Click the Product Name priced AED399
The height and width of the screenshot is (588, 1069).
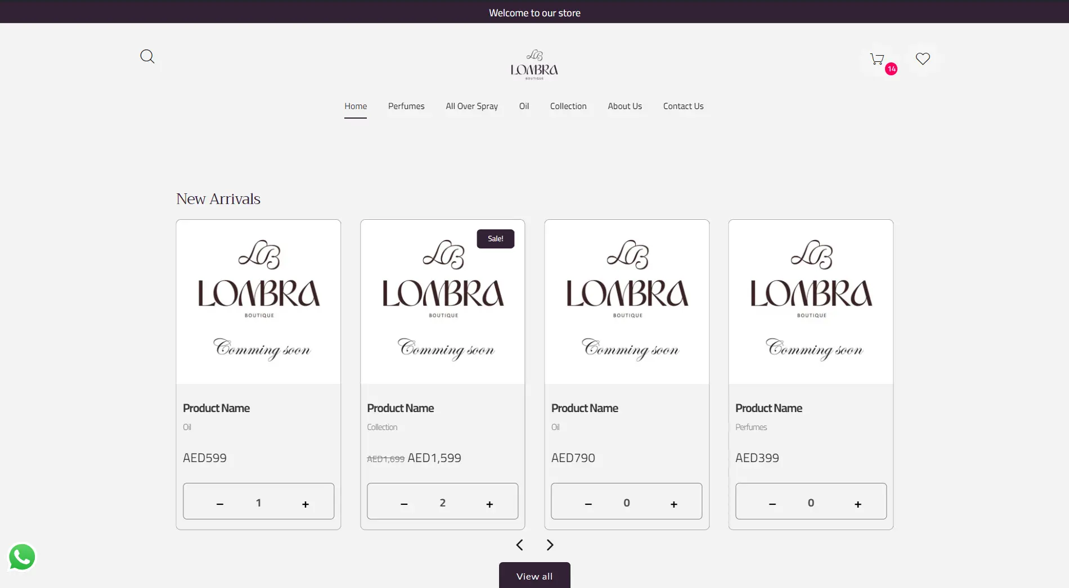(768, 408)
